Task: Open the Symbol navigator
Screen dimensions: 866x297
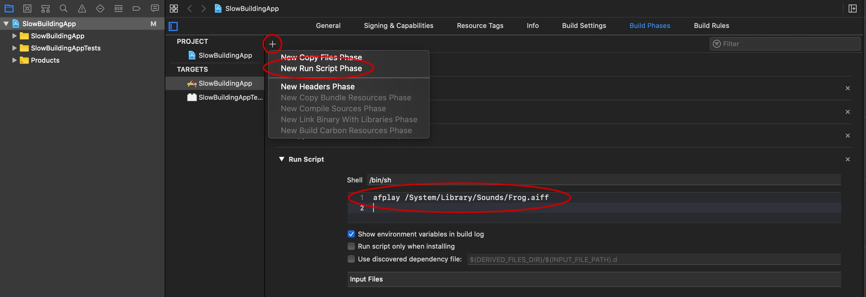Action: tap(45, 9)
